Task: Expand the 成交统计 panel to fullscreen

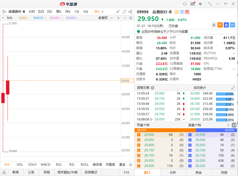Action: (233, 88)
